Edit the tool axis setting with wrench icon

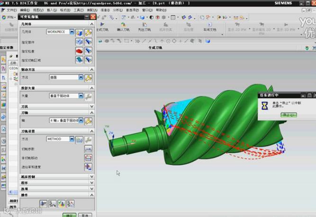[88, 122]
